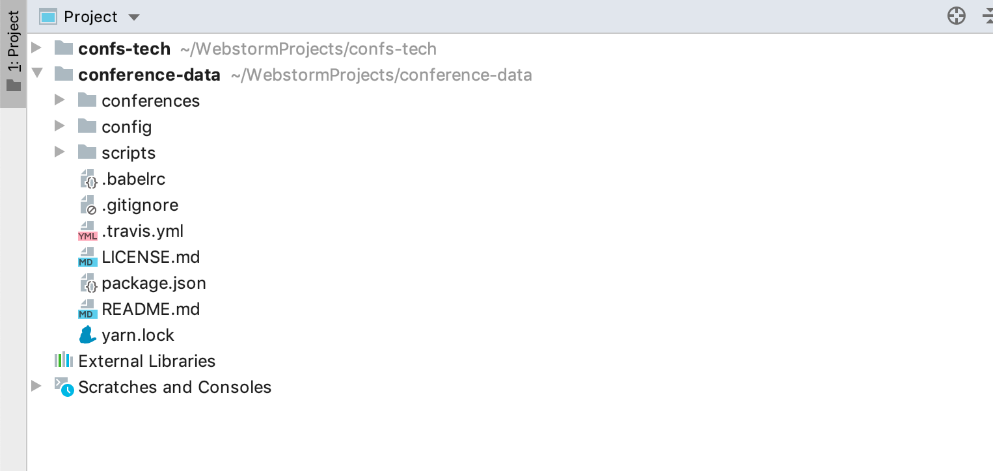Click the .gitignore file icon
This screenshot has width=993, height=471.
point(88,205)
